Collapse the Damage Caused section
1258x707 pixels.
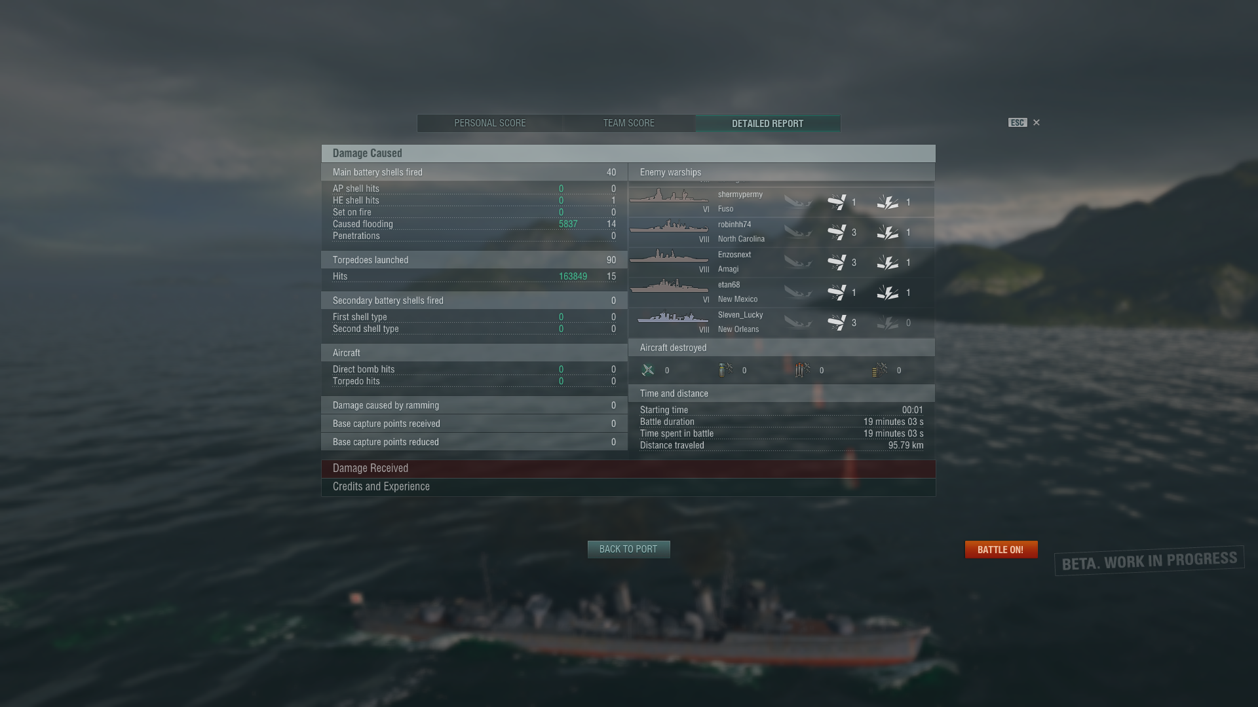tap(628, 153)
